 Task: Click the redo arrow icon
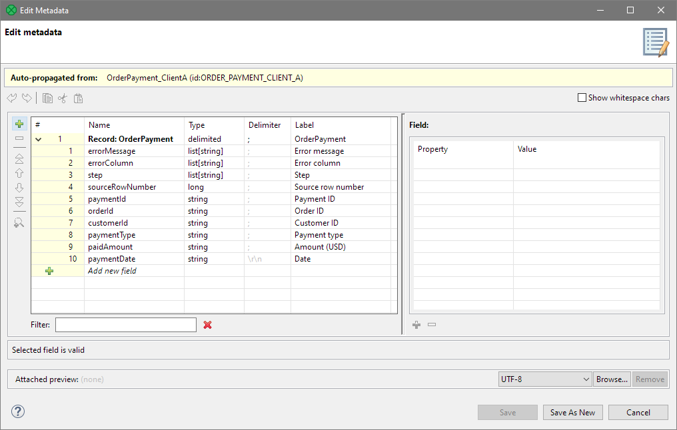click(27, 98)
